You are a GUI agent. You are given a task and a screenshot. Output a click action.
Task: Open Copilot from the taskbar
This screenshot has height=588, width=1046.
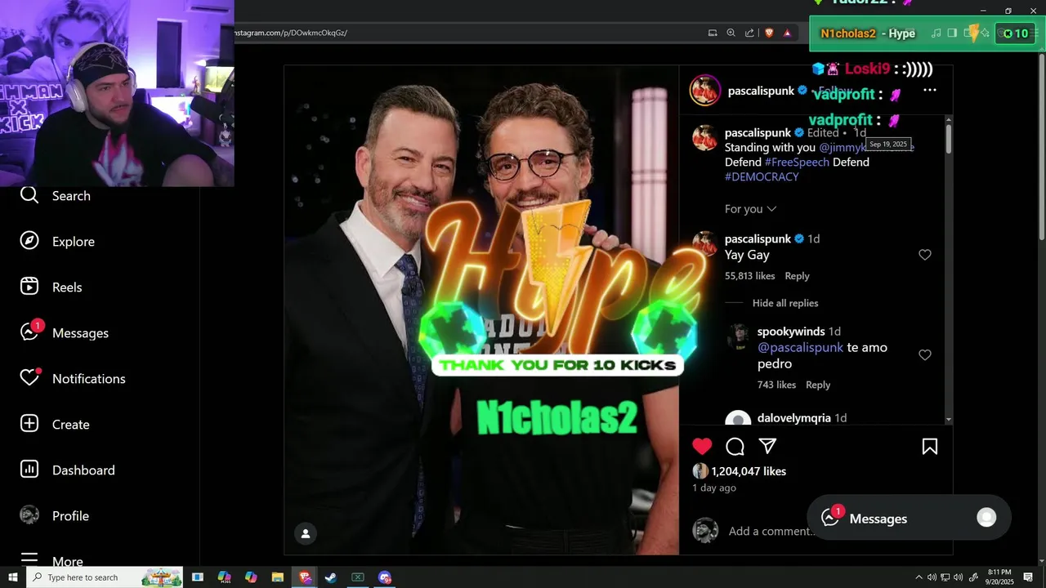(x=251, y=577)
